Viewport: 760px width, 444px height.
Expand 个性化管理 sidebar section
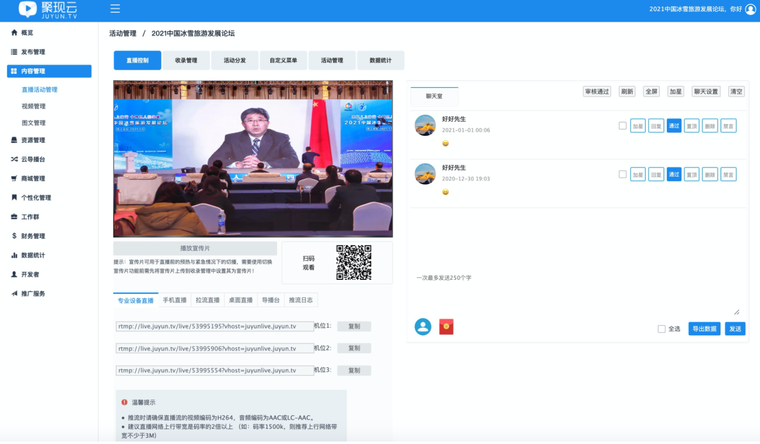(x=36, y=197)
